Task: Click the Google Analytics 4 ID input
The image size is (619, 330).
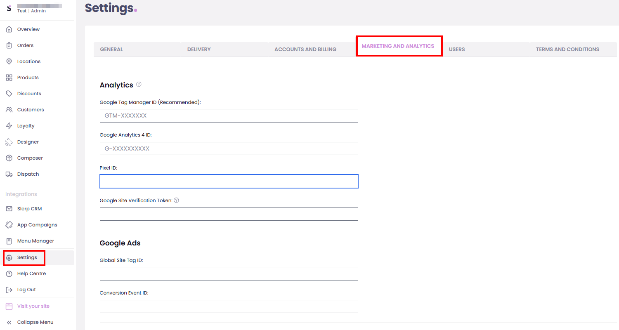Action: click(x=229, y=148)
